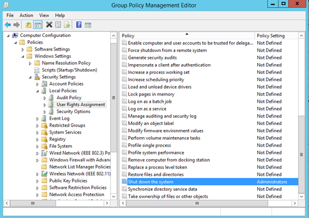Viewport: 309px width, 218px height.
Task: Click icon beside Shut down the system
Action: pos(124,182)
